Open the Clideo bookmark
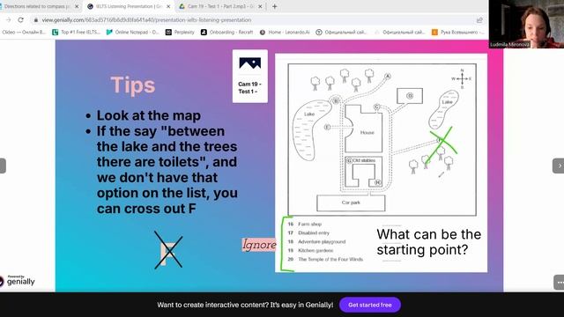The image size is (564, 317). pos(24,32)
